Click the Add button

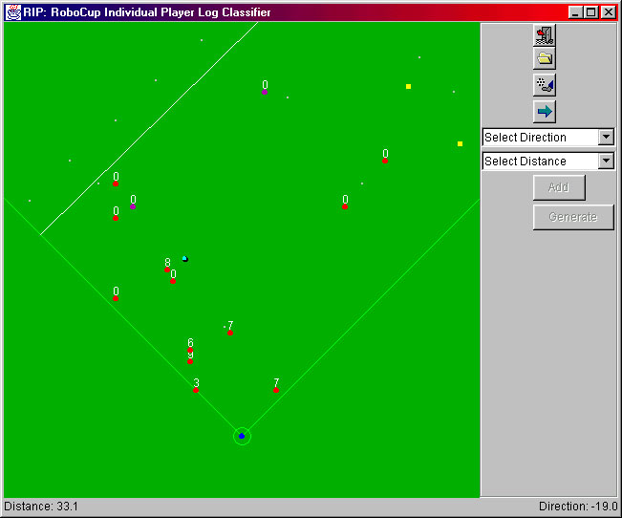(559, 187)
